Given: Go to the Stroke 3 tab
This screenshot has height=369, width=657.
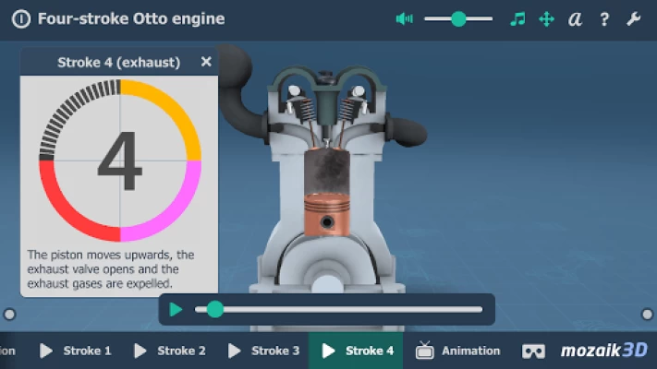Looking at the screenshot, I should click(264, 351).
